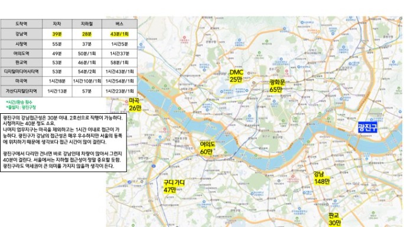The height and width of the screenshot is (227, 404).
Task: Click the 49분 car cell
Action: pyautogui.click(x=57, y=54)
